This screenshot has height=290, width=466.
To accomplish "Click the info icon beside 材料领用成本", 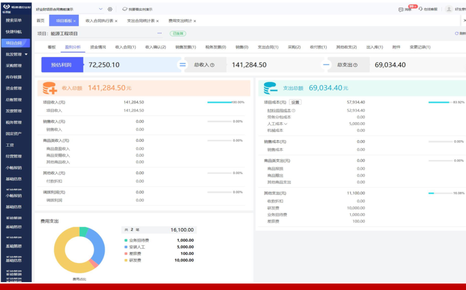I will pyautogui.click(x=294, y=110).
